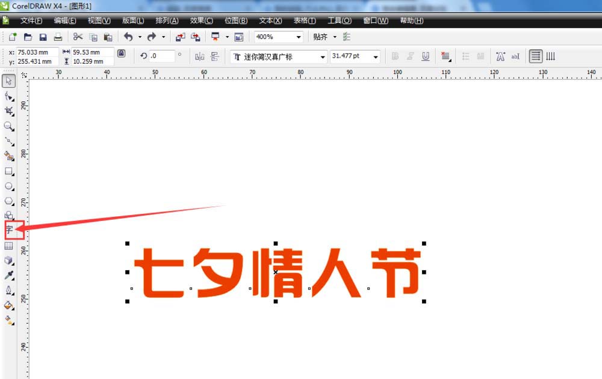Screen dimensions: 602x379
Task: Toggle bullet list formatting
Action: [466, 56]
